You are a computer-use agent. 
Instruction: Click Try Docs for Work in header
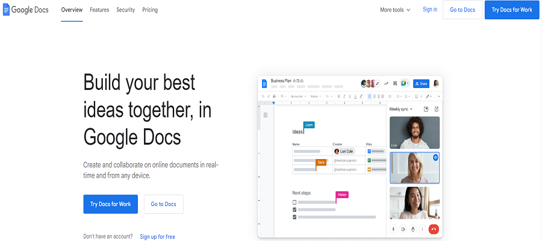point(512,10)
